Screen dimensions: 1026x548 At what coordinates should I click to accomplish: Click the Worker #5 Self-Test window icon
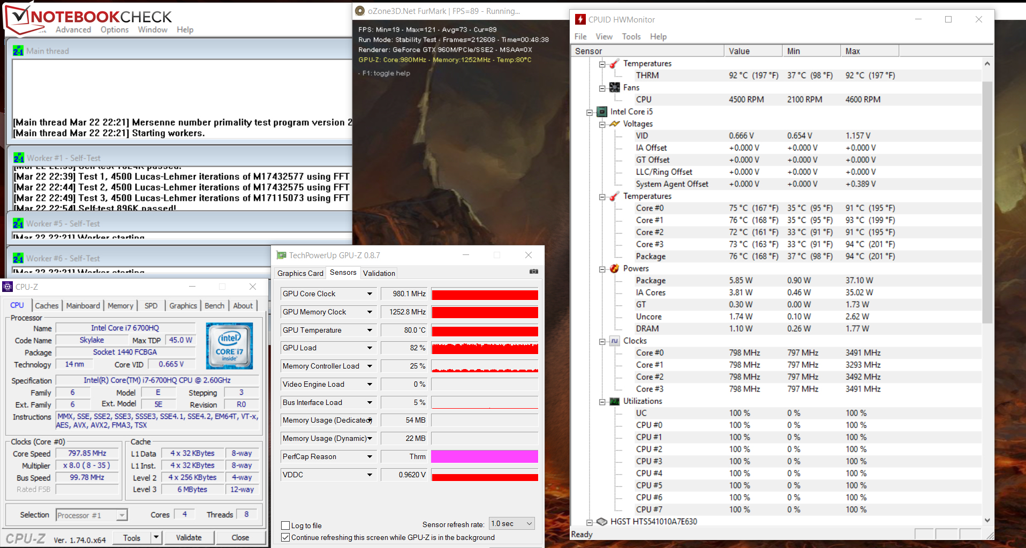coord(18,223)
